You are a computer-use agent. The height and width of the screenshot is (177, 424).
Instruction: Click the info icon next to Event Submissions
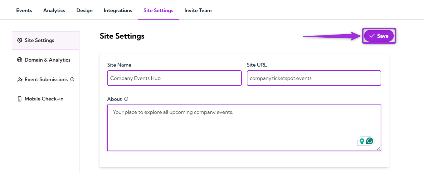pyautogui.click(x=72, y=79)
